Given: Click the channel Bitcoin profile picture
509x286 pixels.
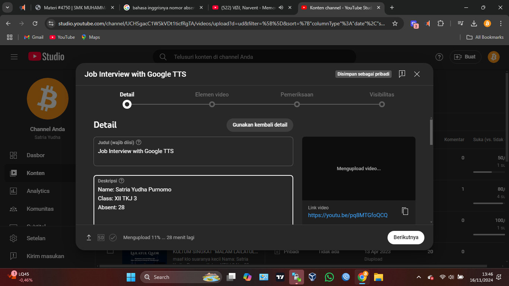Looking at the screenshot, I should (x=48, y=99).
